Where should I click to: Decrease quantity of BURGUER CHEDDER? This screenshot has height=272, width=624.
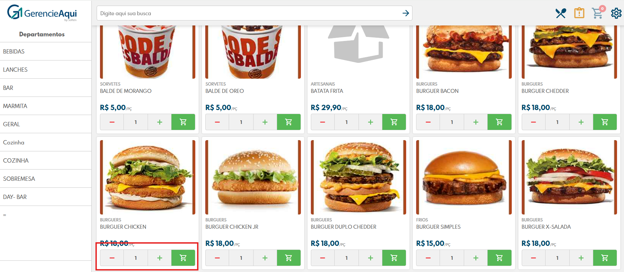(x=533, y=122)
